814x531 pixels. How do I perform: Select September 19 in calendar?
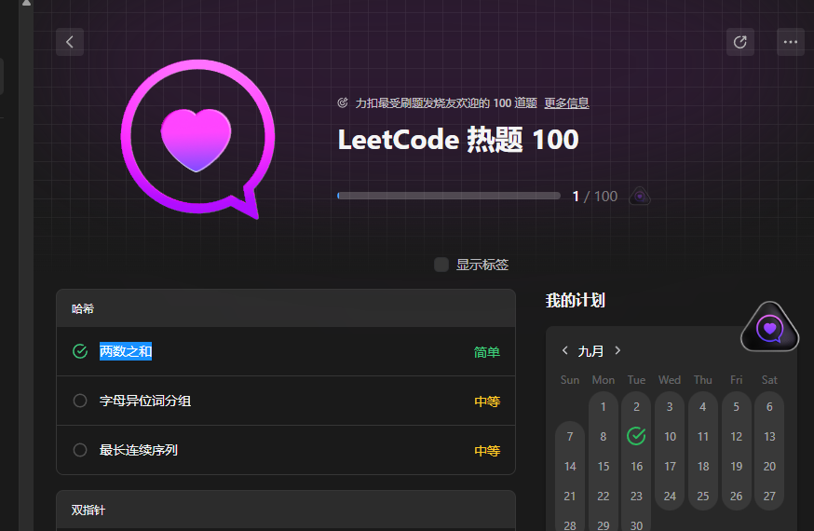pyautogui.click(x=736, y=467)
